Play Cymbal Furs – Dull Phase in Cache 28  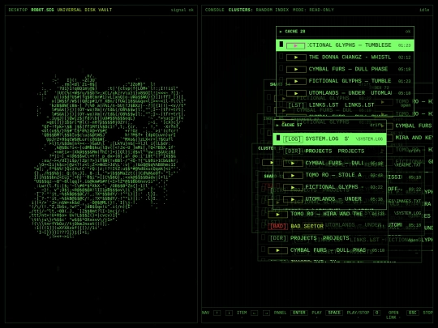tap(296, 69)
